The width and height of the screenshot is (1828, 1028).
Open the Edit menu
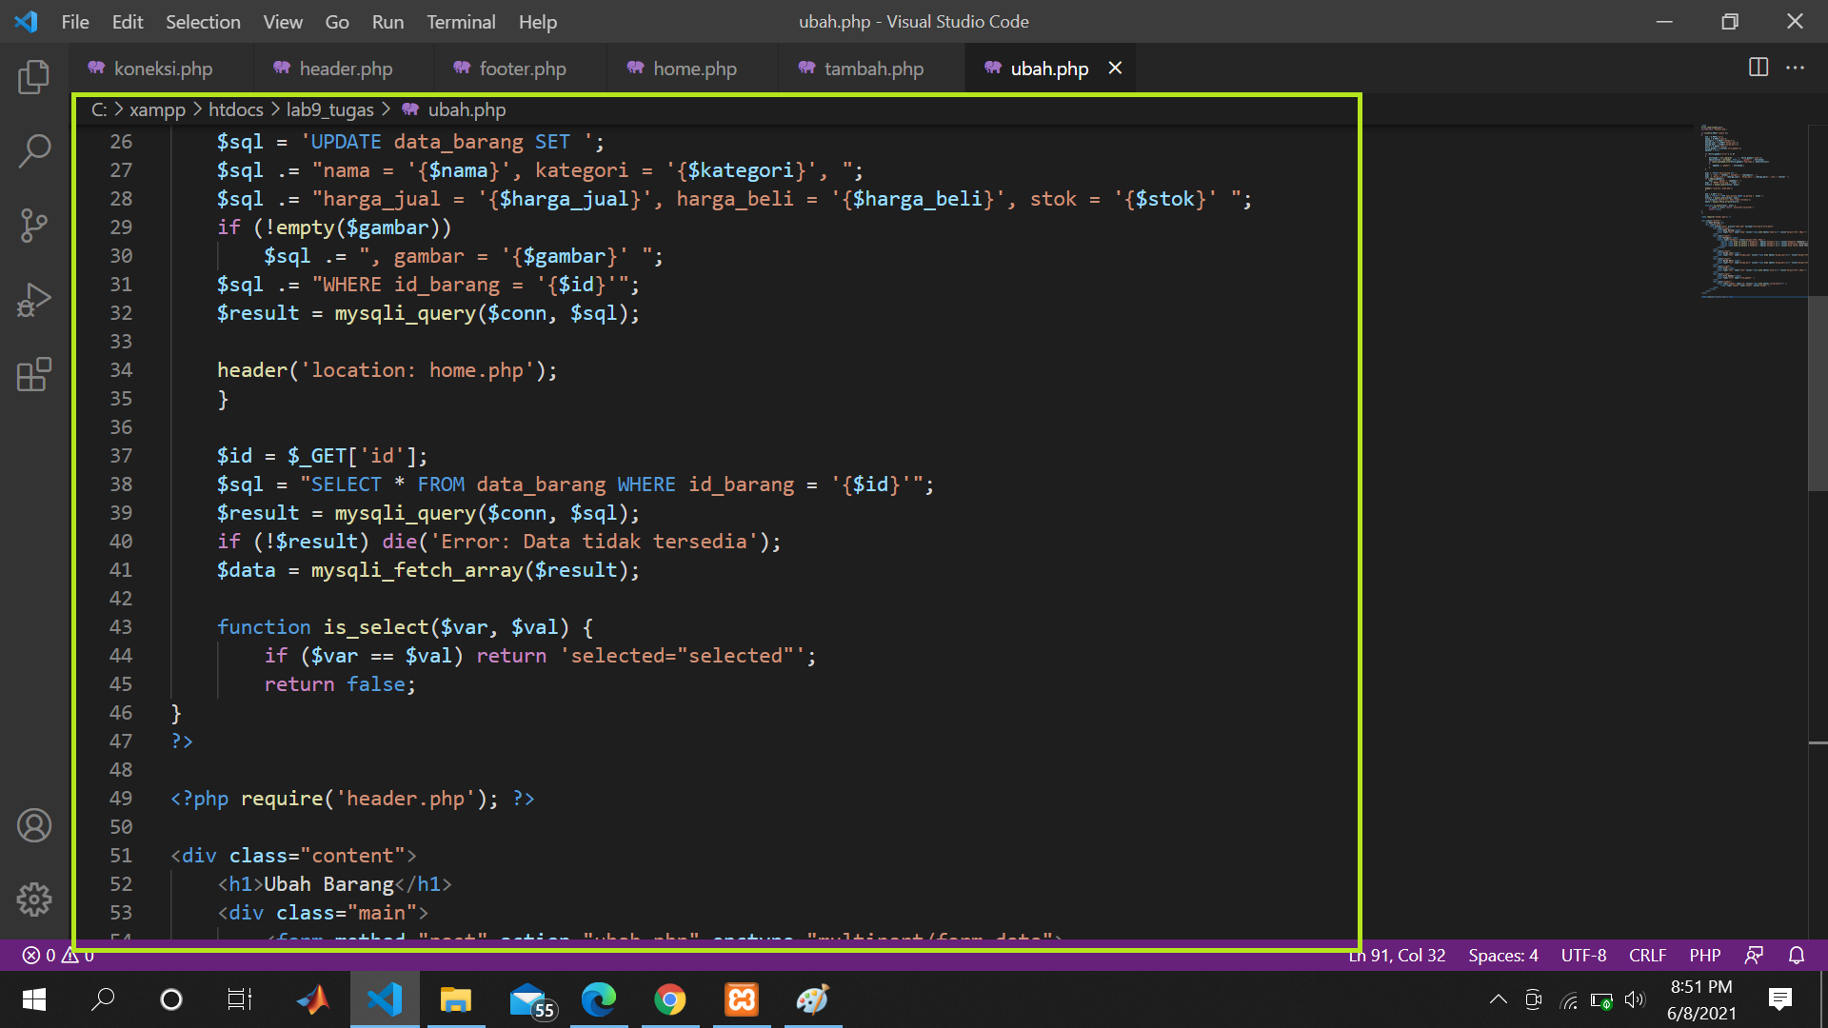[x=128, y=21]
